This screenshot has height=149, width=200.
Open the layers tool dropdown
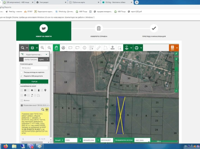click(x=34, y=48)
